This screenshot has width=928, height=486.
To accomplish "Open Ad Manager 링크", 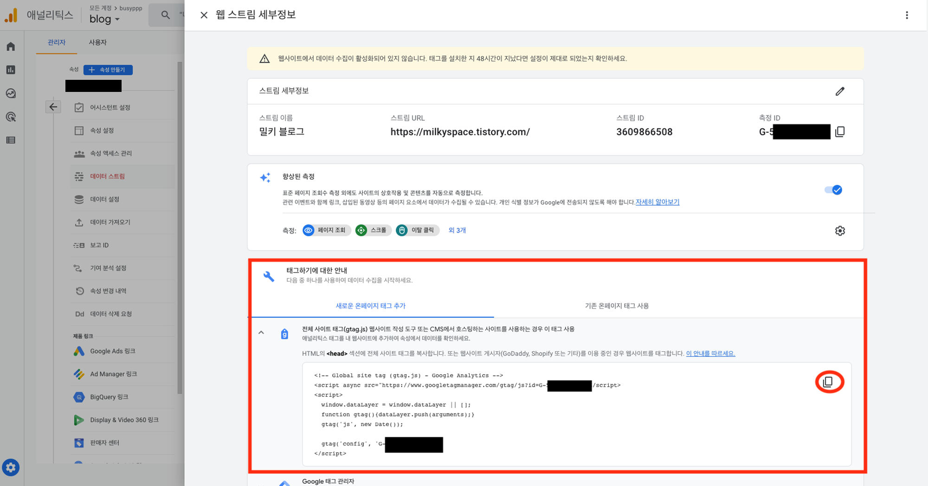I will tap(122, 374).
